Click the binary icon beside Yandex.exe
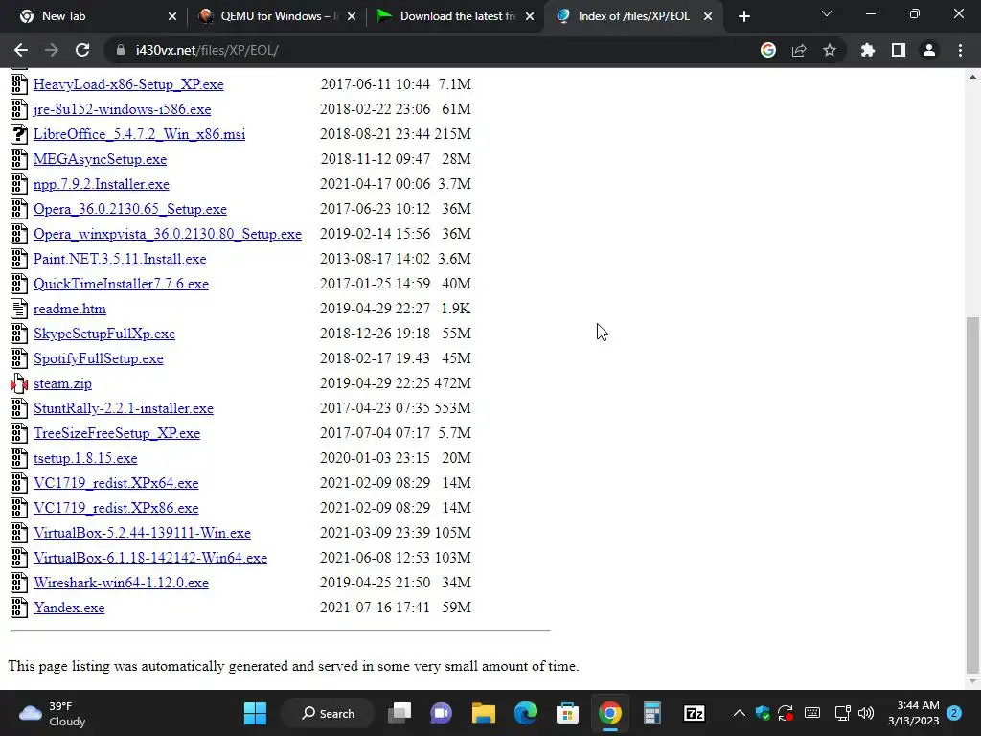 (x=19, y=607)
